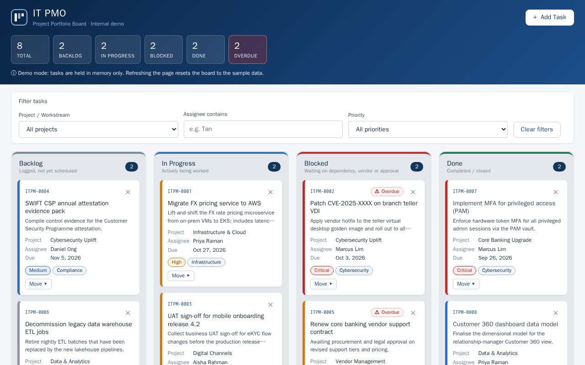Delete task ITPM-0001 using the X icon
585x365 pixels.
[x=271, y=192]
